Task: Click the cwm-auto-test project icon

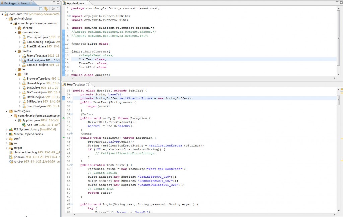Action: click(x=6, y=14)
